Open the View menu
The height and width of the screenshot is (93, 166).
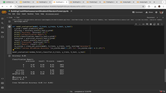pyautogui.click(x=18, y=14)
